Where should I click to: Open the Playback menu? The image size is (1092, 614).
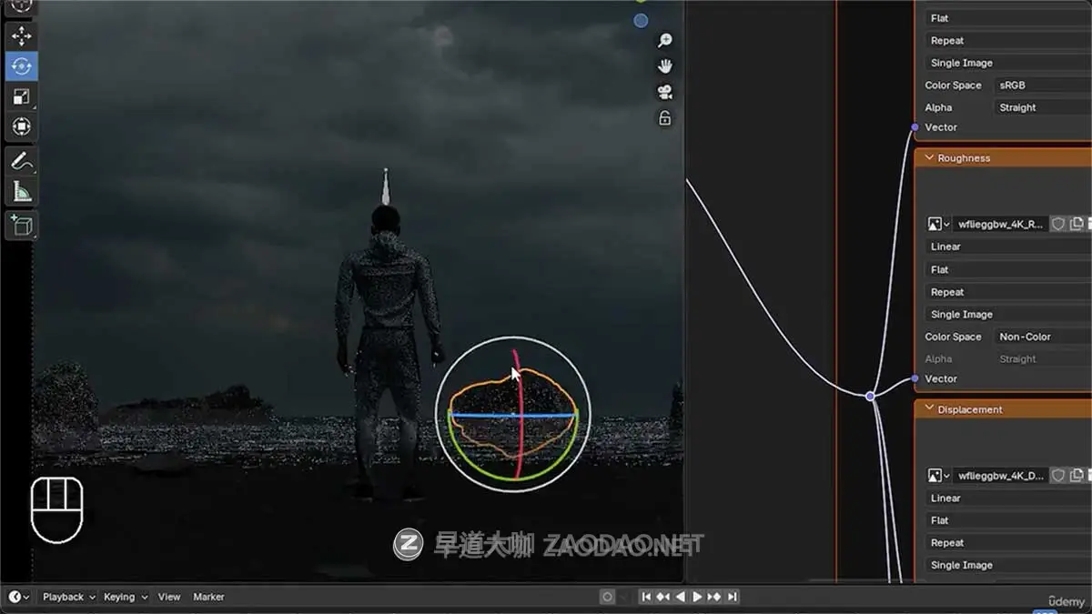click(64, 597)
